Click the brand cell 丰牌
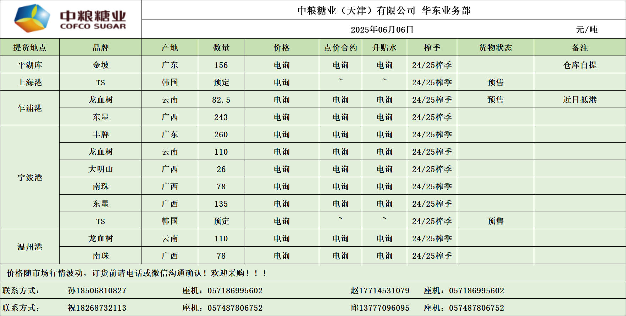Viewport: 626px width, 316px height. [101, 134]
